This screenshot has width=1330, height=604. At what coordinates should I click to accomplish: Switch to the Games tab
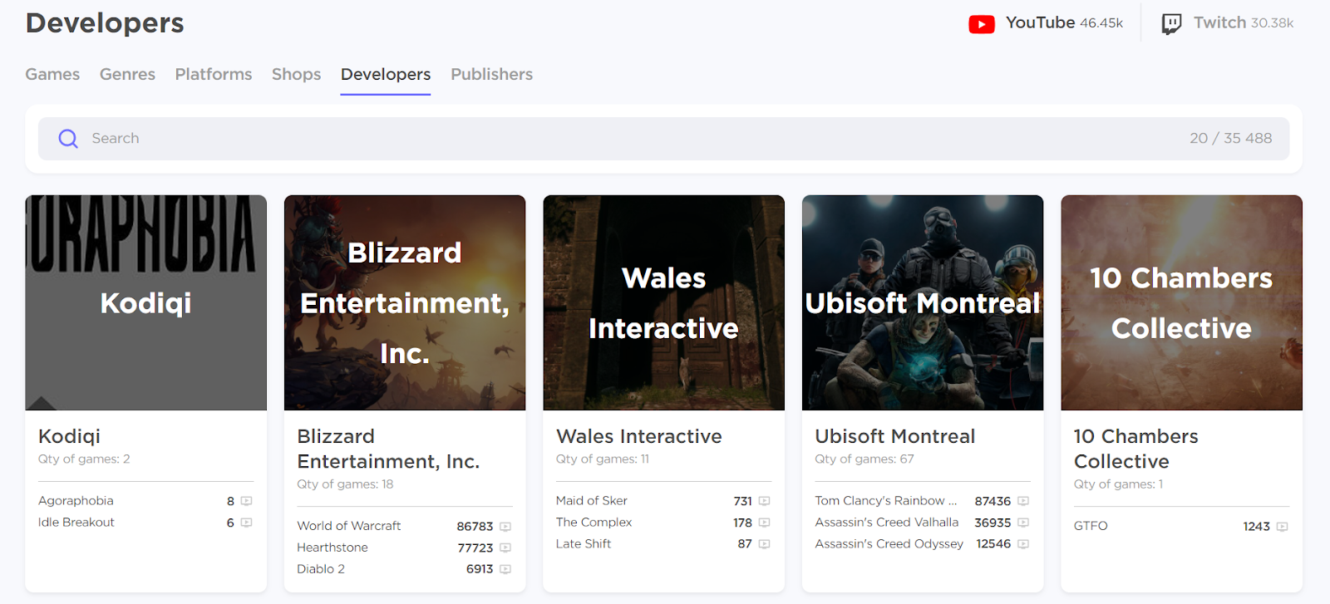tap(52, 74)
